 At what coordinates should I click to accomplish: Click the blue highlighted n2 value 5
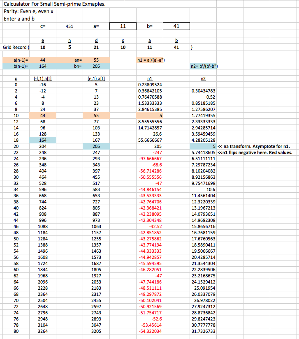click(203, 146)
